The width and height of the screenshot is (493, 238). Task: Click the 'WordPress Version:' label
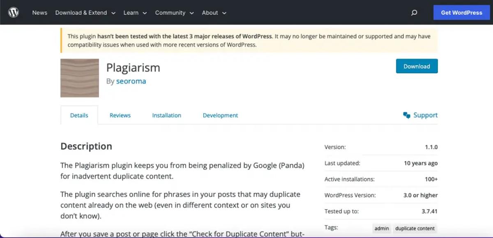pos(350,195)
